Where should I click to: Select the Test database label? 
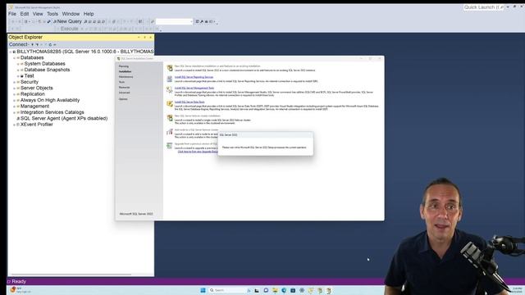30,76
